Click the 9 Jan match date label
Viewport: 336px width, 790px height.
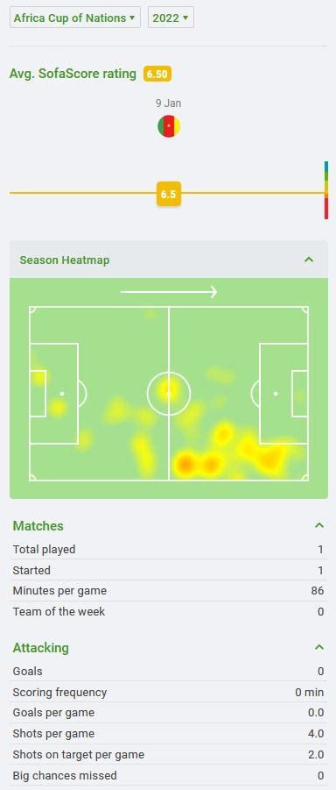tap(169, 103)
